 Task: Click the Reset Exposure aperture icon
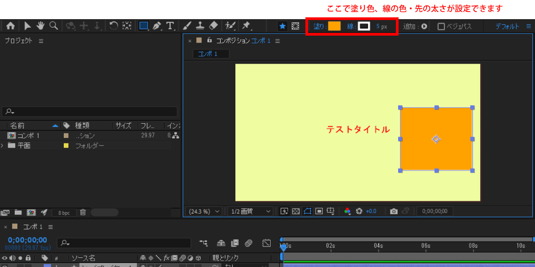(359, 211)
